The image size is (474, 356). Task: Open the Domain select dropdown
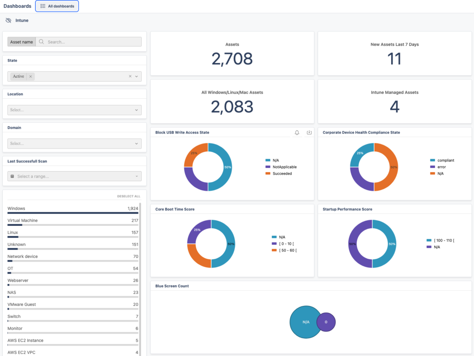[x=75, y=144]
